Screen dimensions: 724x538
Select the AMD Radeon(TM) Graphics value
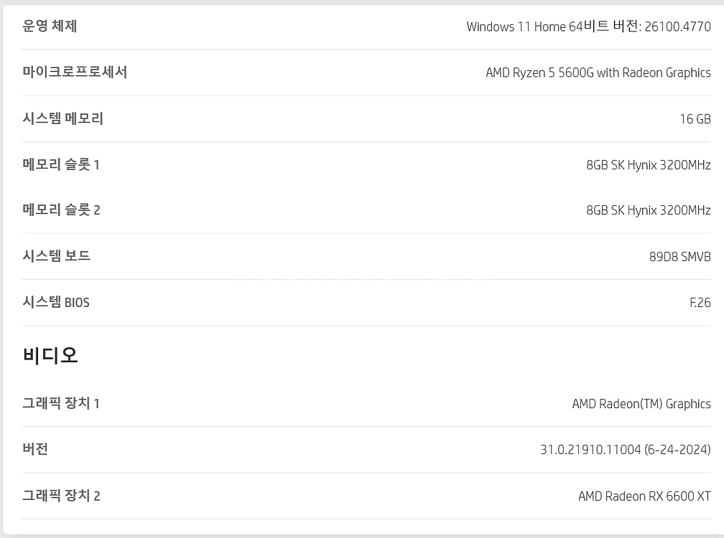[x=641, y=404]
